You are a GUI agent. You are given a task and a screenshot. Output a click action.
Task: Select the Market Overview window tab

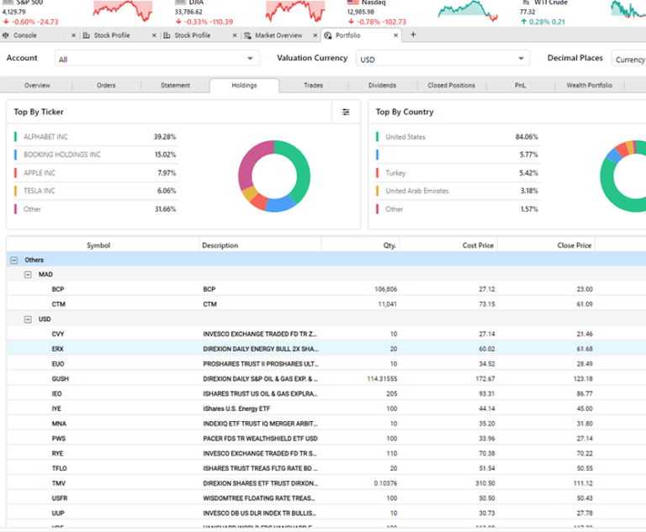pos(278,35)
